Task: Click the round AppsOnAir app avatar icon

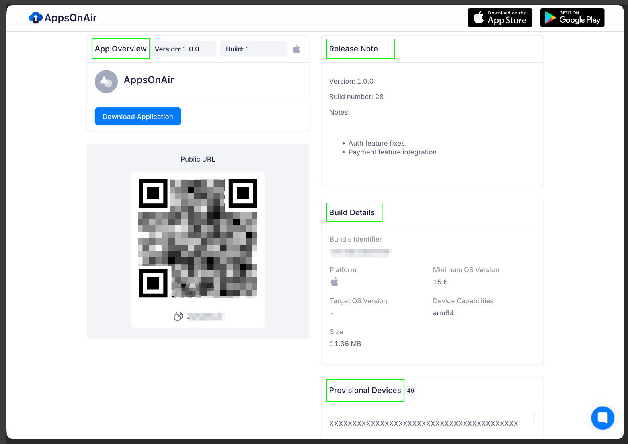Action: 106,82
